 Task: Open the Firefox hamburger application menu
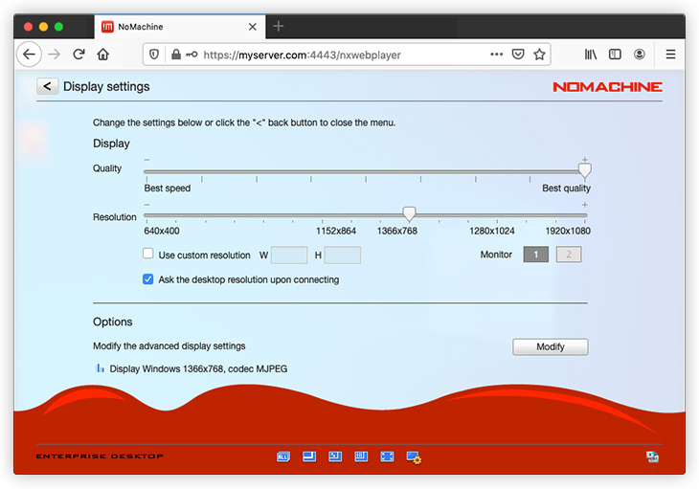tap(670, 55)
